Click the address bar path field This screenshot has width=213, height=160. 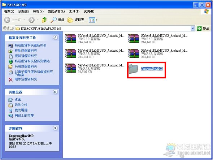pyautogui.click(x=103, y=29)
